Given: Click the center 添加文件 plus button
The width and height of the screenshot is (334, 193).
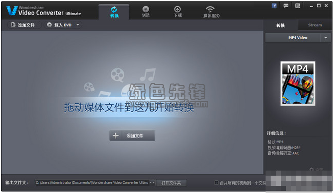Looking at the screenshot, I should [x=132, y=135].
